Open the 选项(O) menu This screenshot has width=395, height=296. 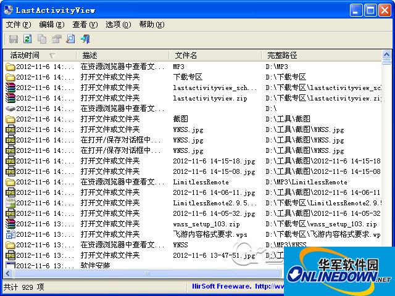click(118, 25)
